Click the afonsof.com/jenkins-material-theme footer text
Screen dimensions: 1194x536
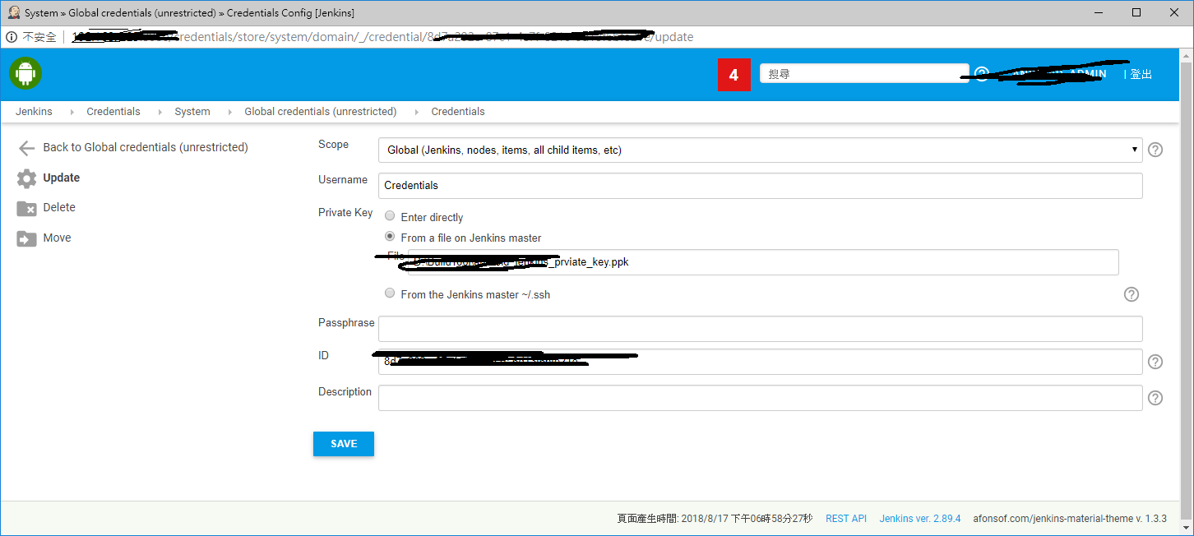(x=1070, y=519)
